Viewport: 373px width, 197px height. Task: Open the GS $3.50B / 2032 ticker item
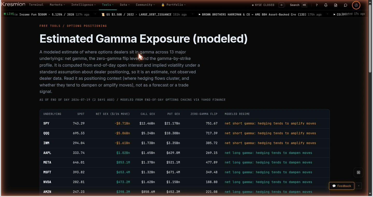coord(144,14)
